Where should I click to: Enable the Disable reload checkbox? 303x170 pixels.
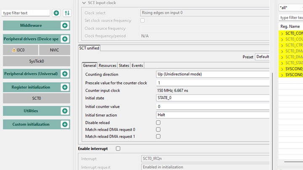click(158, 123)
